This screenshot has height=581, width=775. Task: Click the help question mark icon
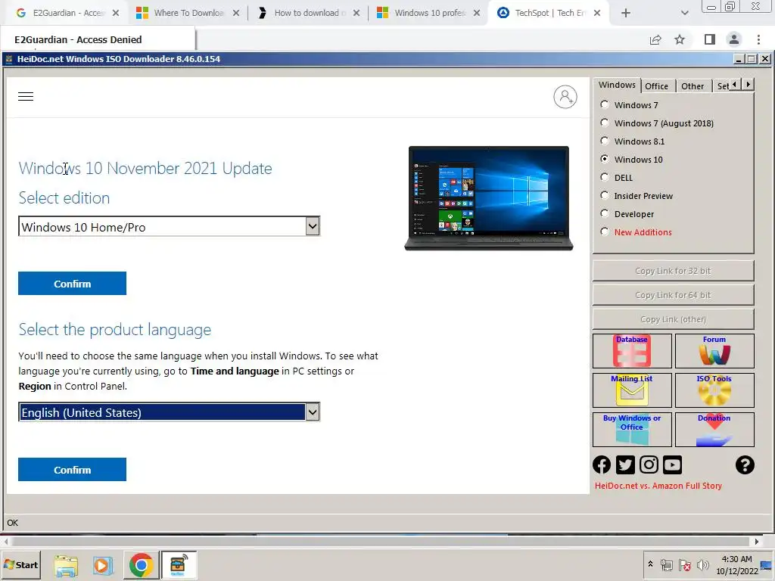[x=745, y=465]
